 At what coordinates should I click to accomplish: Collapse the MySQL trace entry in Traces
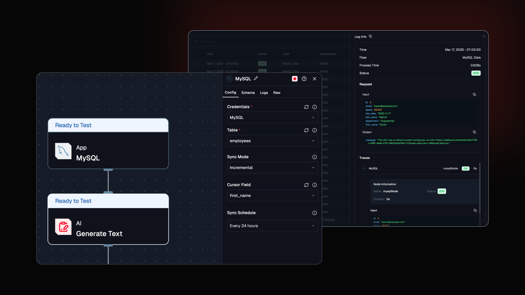tap(364, 168)
